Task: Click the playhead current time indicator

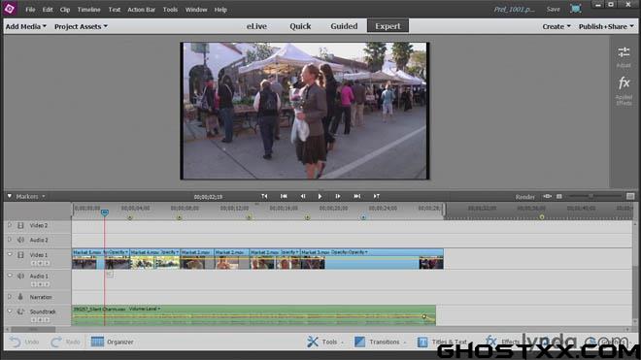Action: [x=105, y=213]
